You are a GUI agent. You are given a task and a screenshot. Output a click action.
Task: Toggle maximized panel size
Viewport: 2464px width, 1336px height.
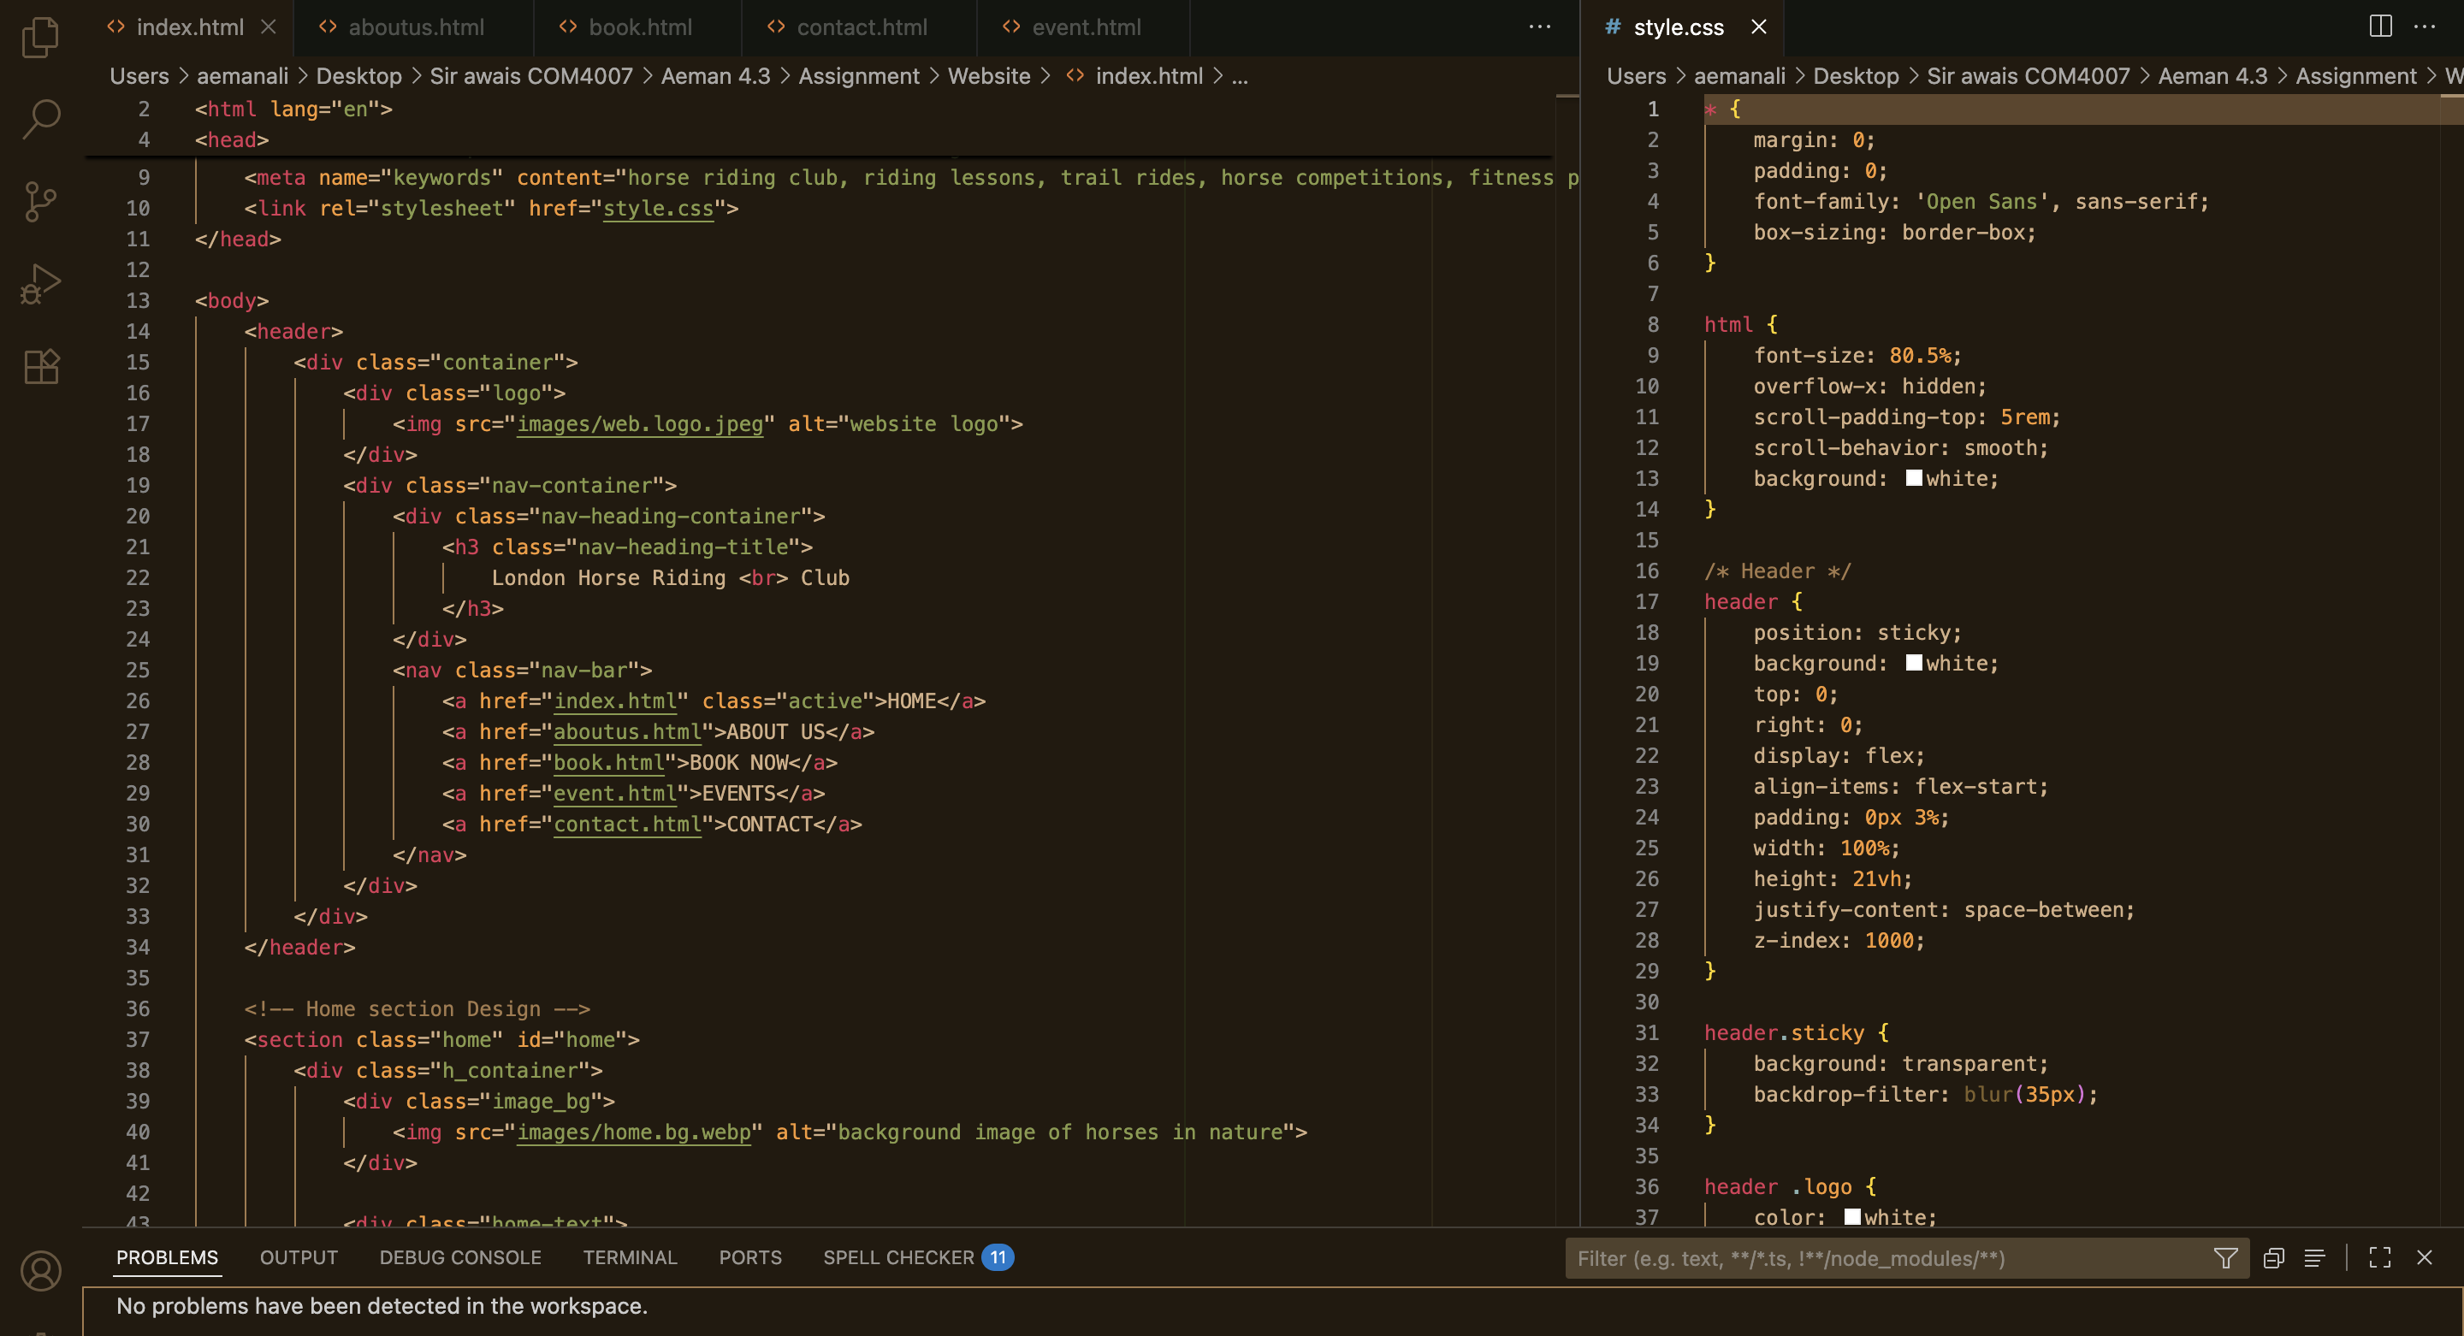(2380, 1258)
